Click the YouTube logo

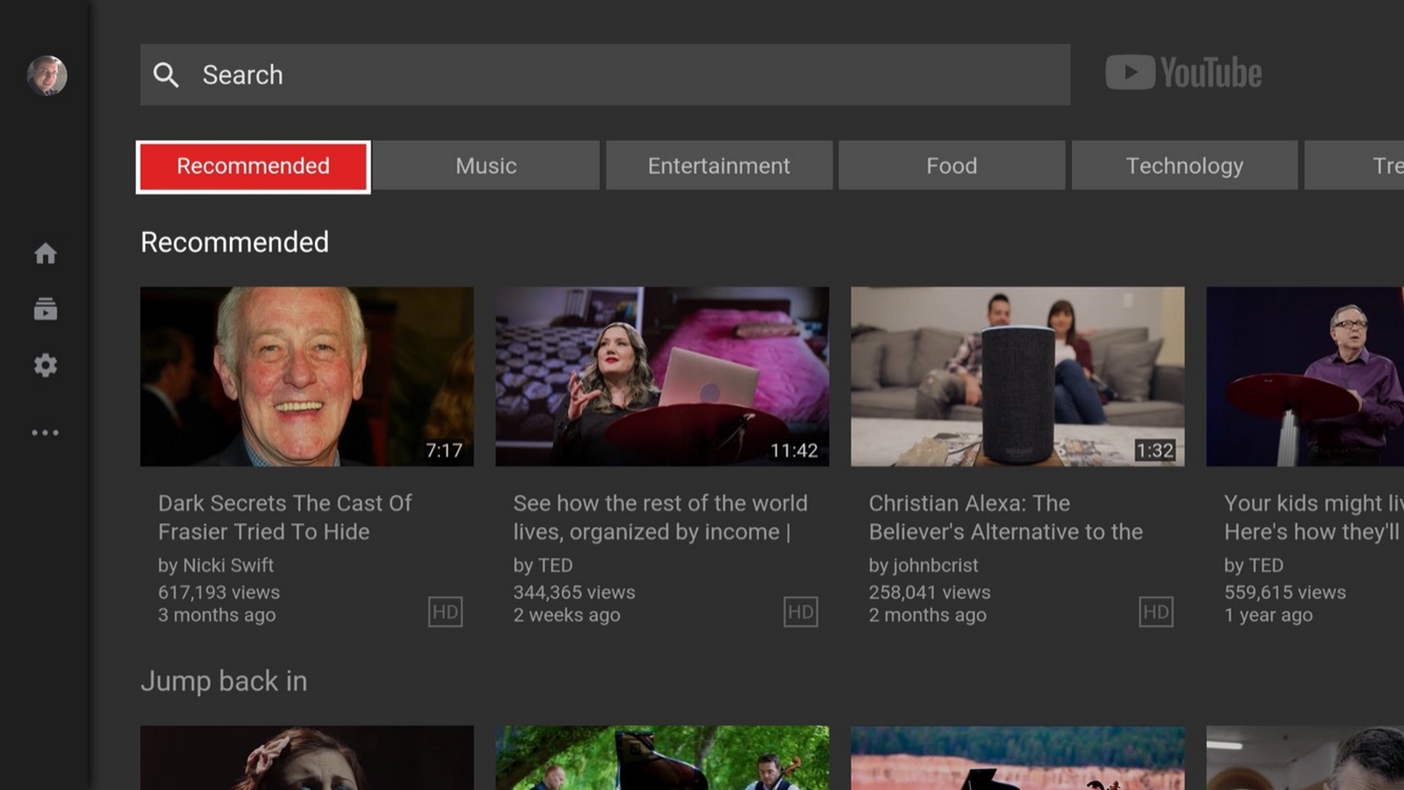[1183, 73]
